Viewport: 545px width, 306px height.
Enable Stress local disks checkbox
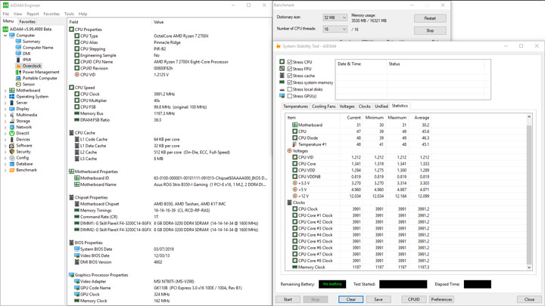(289, 89)
